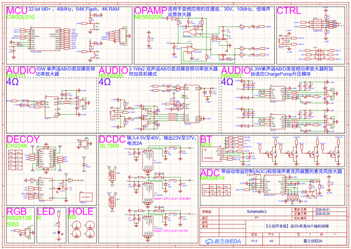Screen dimensions: 351x249
Task: Select the blue LED2 diode symbol in the LED block
Action: coord(59,233)
